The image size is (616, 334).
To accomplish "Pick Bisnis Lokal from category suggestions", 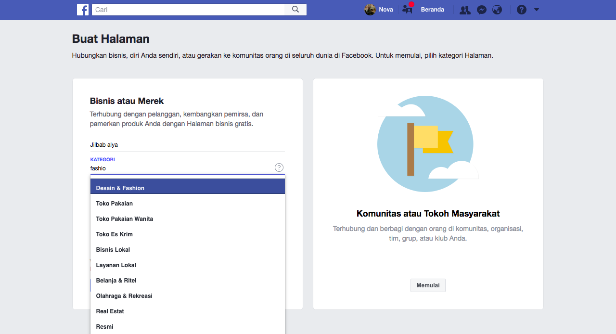I will pos(113,249).
